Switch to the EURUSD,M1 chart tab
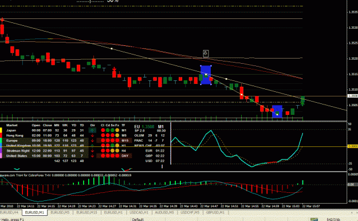 point(34,212)
